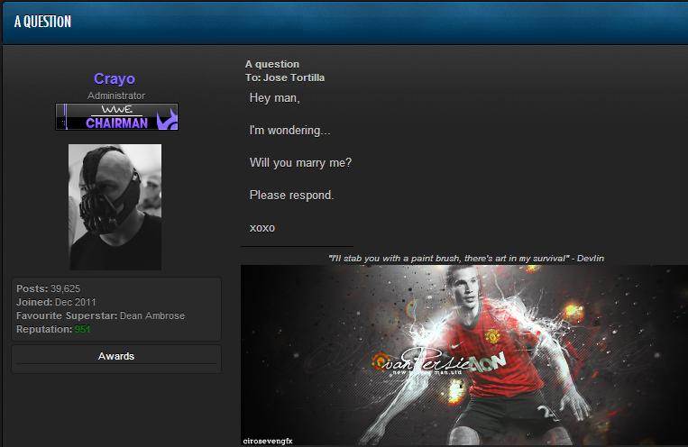The height and width of the screenshot is (447, 688).
Task: Click the 'Hey man,' greeting text
Action: (x=274, y=97)
